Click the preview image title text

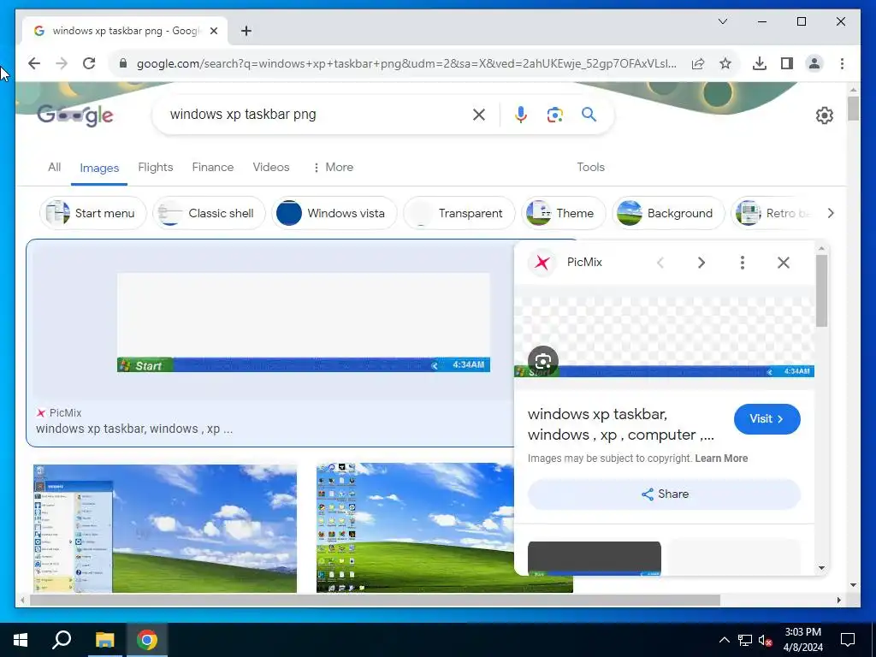tap(621, 424)
